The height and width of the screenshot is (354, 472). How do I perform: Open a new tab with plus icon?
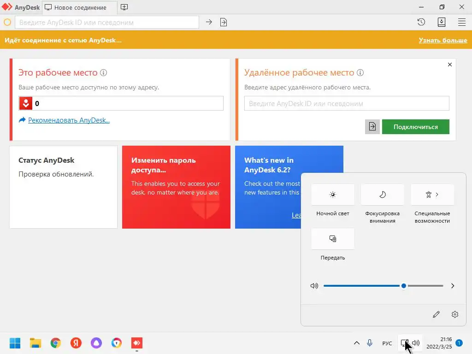pos(124,7)
